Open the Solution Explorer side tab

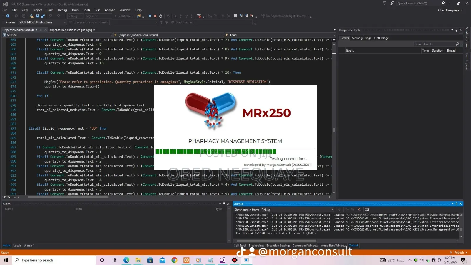click(x=467, y=38)
